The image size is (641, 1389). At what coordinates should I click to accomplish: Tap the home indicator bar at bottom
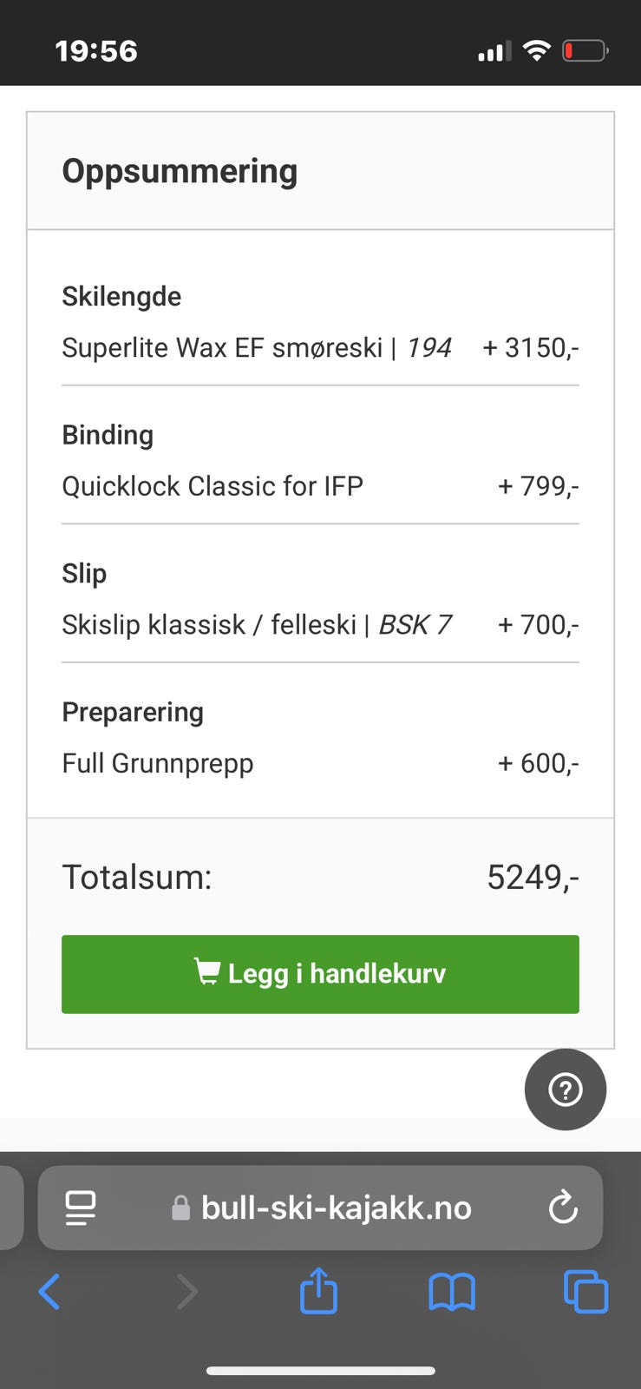click(320, 1346)
